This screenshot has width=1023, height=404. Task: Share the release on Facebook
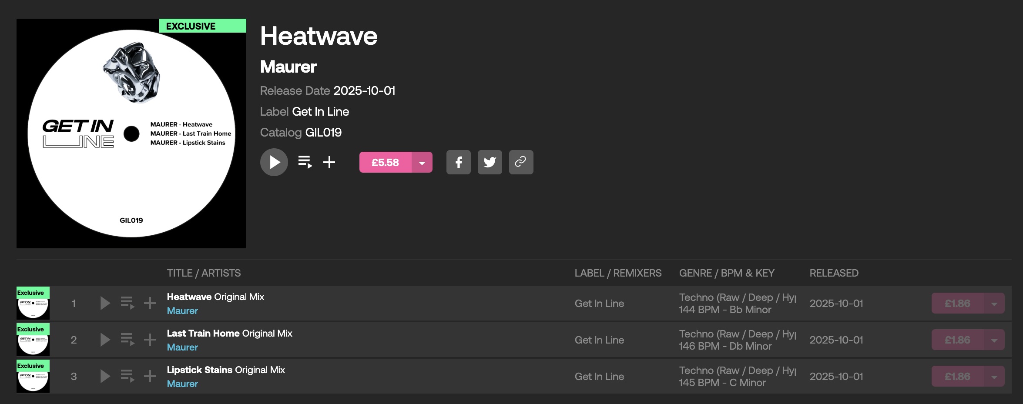click(458, 162)
